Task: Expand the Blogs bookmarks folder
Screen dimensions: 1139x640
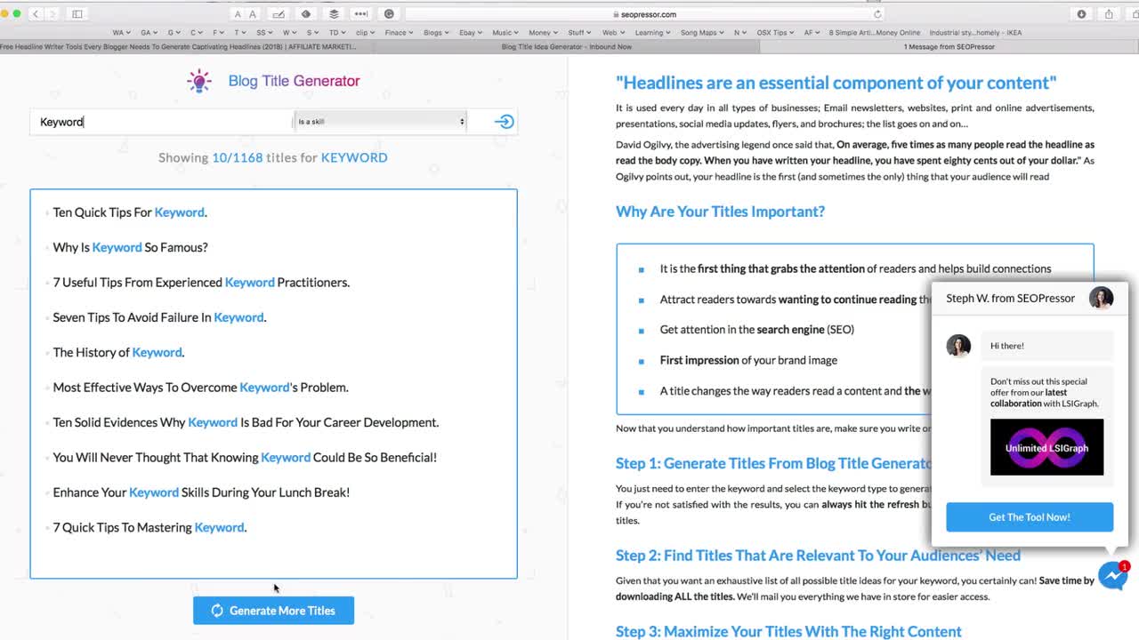Action: (436, 33)
